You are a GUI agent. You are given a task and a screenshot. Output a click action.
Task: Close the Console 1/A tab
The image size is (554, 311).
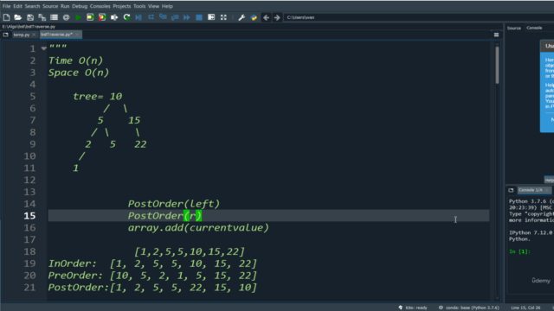click(x=547, y=190)
